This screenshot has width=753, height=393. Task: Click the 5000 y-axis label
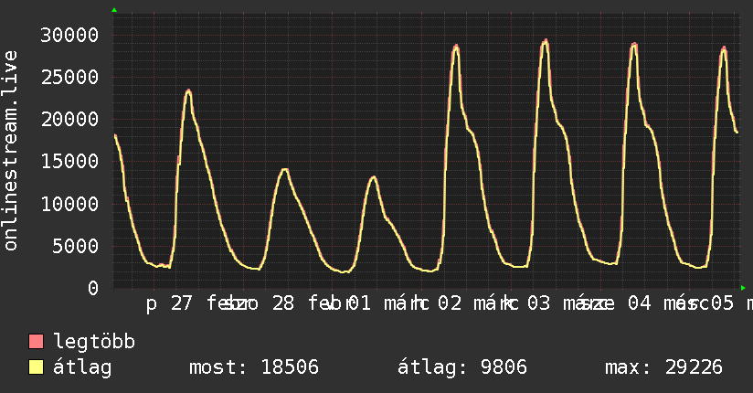point(75,246)
